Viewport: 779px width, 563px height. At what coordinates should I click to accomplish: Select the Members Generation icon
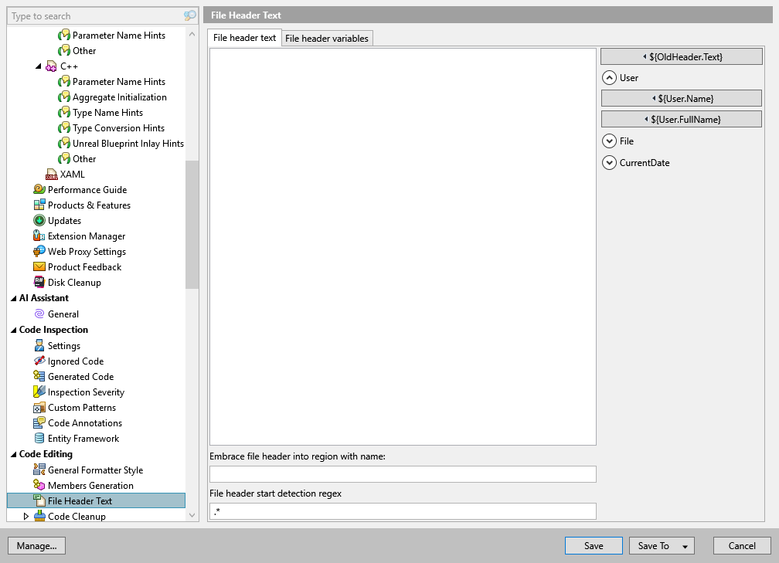(40, 485)
